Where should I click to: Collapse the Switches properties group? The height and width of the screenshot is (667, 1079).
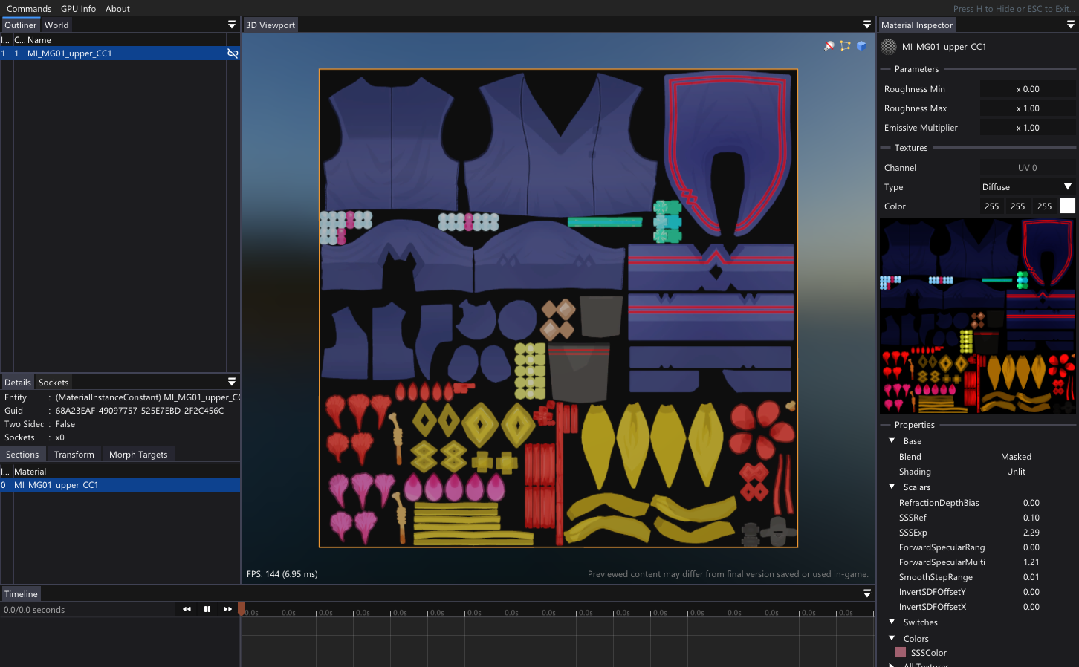892,622
